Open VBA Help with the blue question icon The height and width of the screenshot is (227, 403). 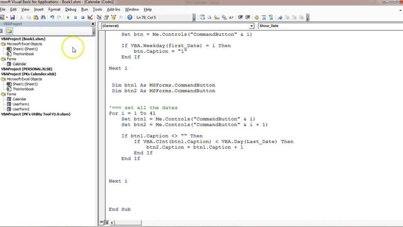[130, 17]
